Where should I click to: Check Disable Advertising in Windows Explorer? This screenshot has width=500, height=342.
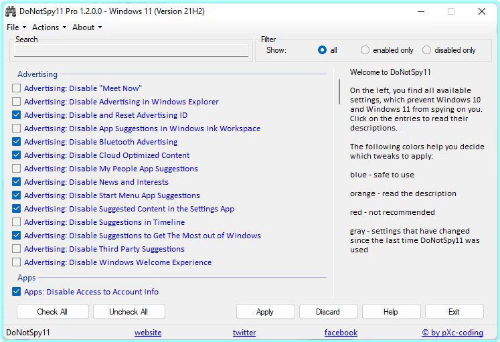[x=16, y=101]
